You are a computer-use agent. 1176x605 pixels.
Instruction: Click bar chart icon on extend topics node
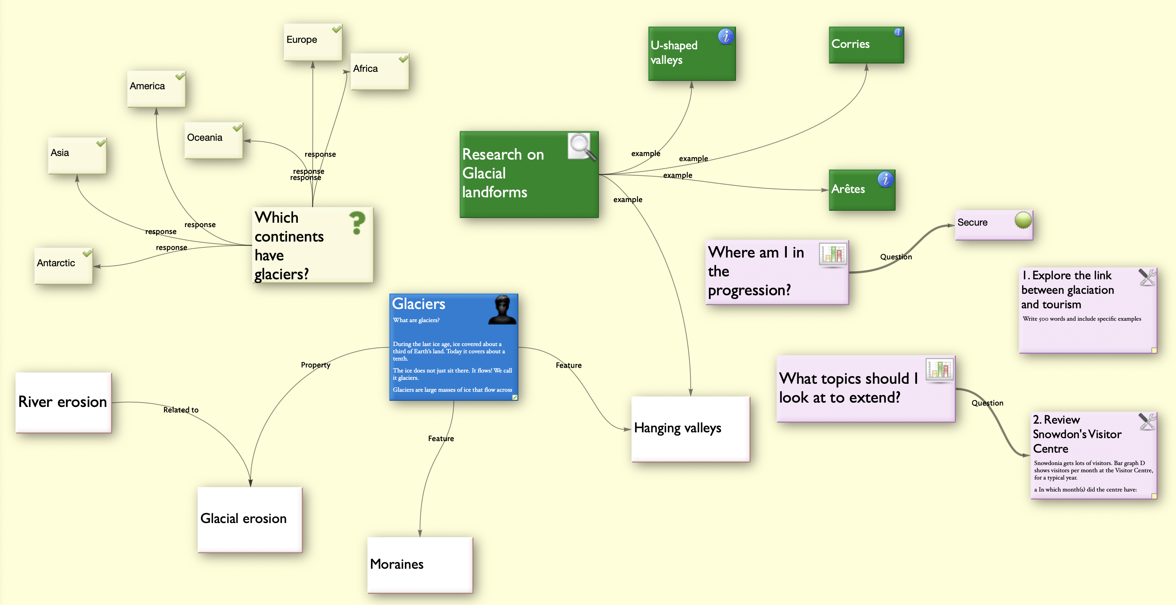point(939,369)
